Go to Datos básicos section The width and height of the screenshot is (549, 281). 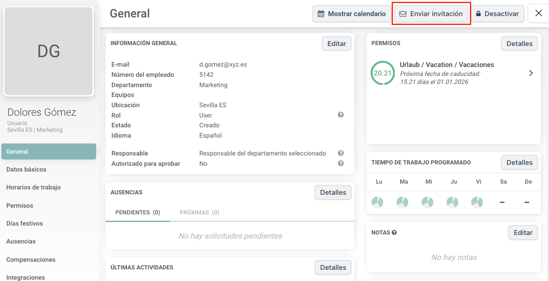[26, 169]
